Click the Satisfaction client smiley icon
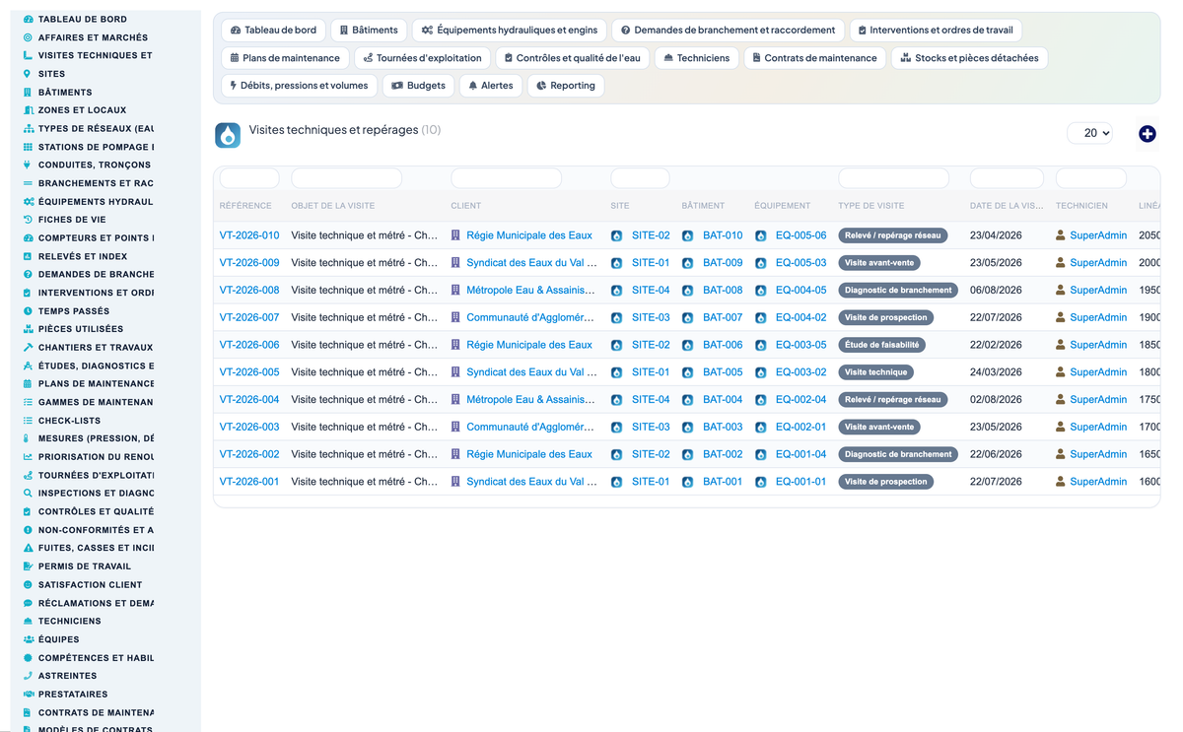Image resolution: width=1183 pixels, height=732 pixels. pyautogui.click(x=28, y=584)
